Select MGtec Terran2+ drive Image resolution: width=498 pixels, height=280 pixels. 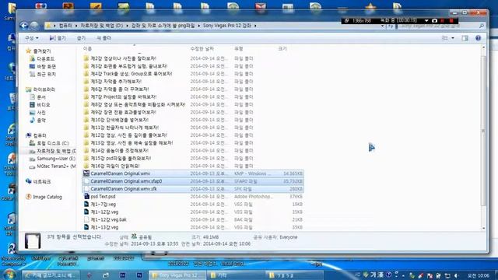[56, 166]
